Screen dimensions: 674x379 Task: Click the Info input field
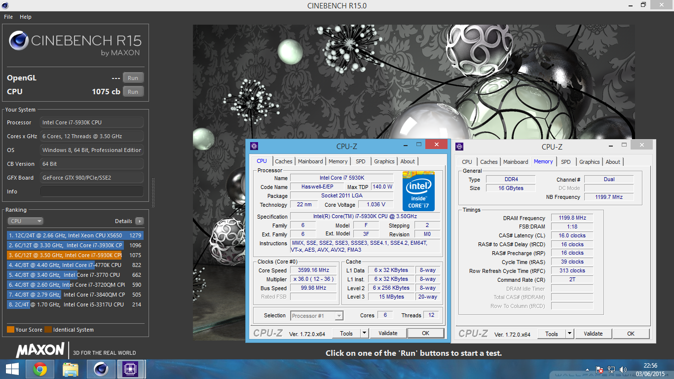92,191
